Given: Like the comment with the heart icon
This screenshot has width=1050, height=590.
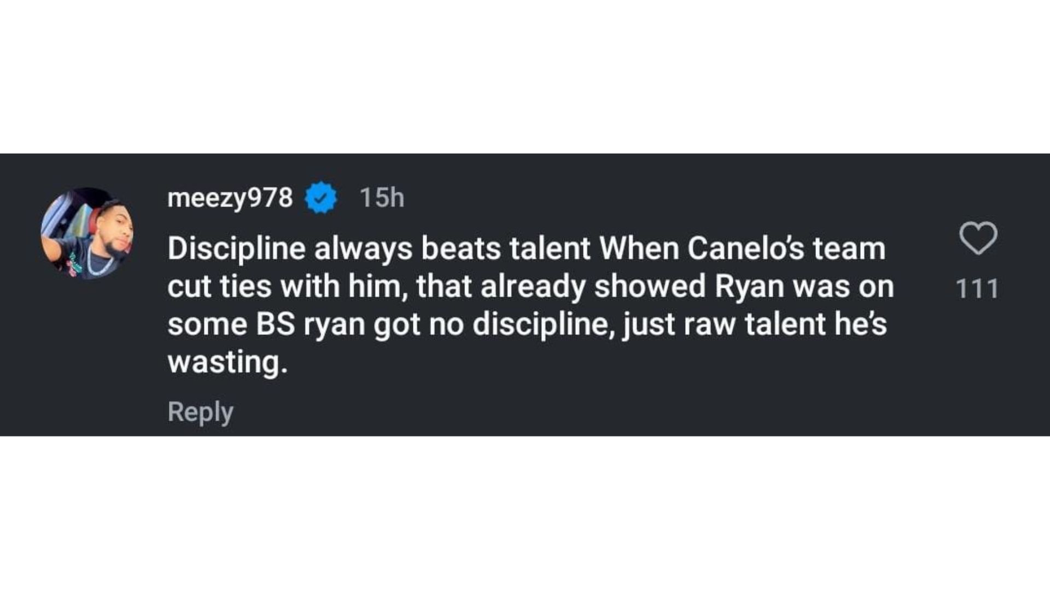Looking at the screenshot, I should [978, 238].
